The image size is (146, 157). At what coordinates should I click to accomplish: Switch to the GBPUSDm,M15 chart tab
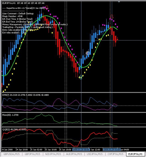[12, 154]
